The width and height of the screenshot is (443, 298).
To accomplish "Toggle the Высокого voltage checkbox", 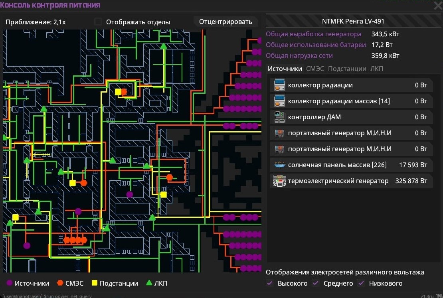I will 270,283.
